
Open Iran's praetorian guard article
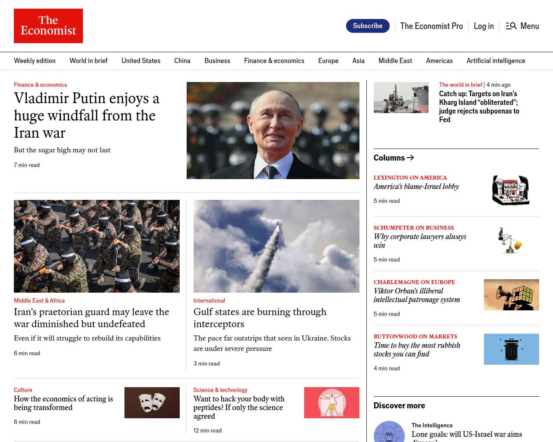(92, 318)
